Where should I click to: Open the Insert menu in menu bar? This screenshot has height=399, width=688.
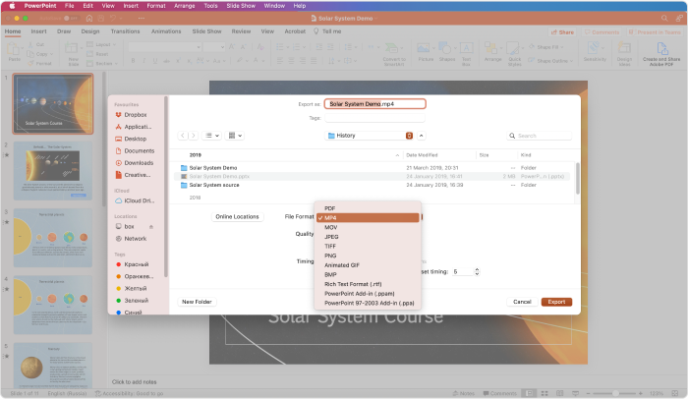coord(131,6)
